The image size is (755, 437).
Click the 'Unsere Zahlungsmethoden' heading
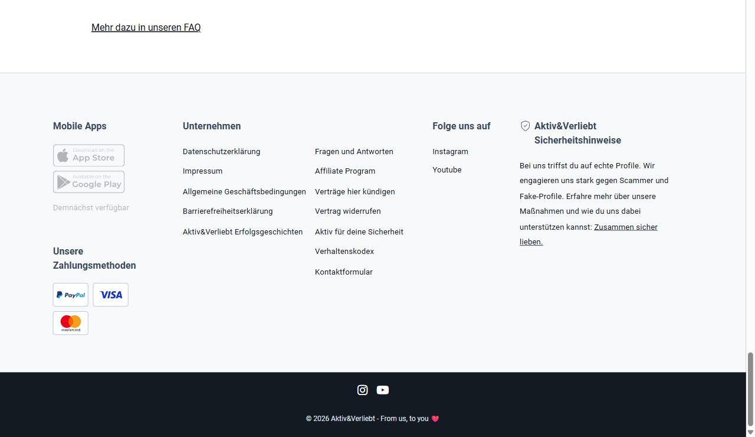[94, 258]
